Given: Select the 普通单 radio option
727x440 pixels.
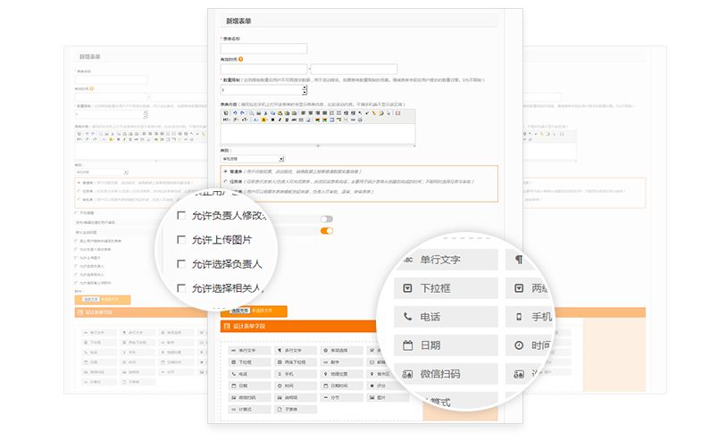Looking at the screenshot, I should coord(225,170).
